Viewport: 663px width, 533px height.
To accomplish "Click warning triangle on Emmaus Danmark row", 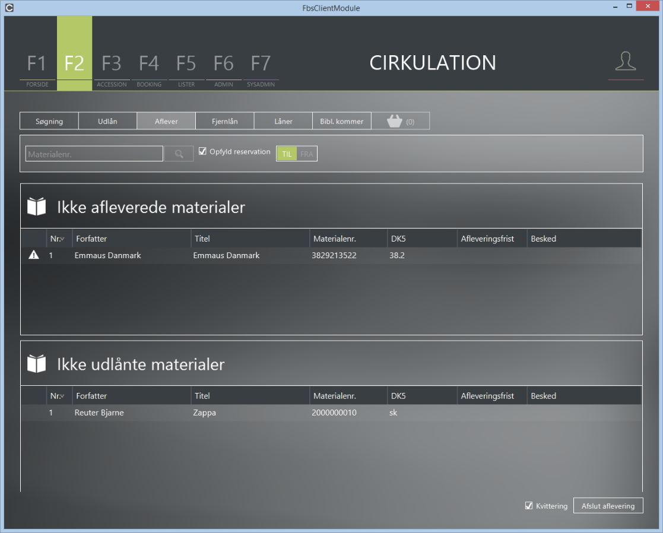I will (33, 255).
